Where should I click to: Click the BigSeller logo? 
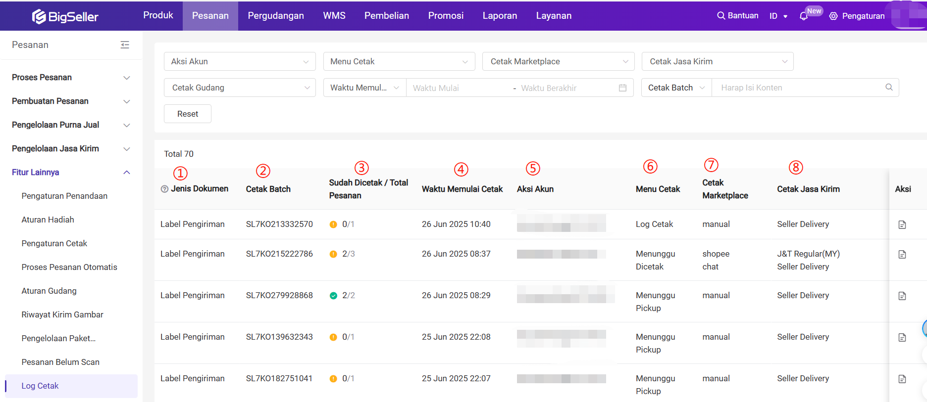point(65,16)
